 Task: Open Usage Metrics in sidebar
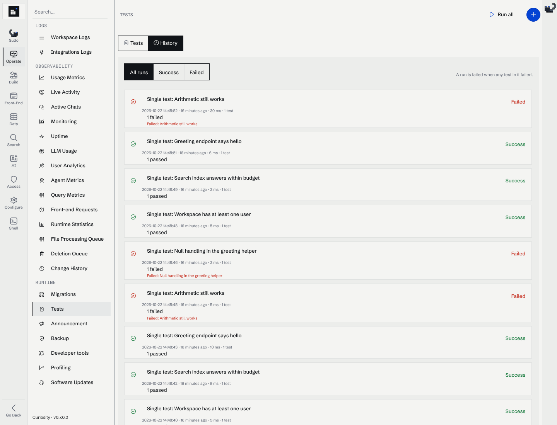point(72,78)
